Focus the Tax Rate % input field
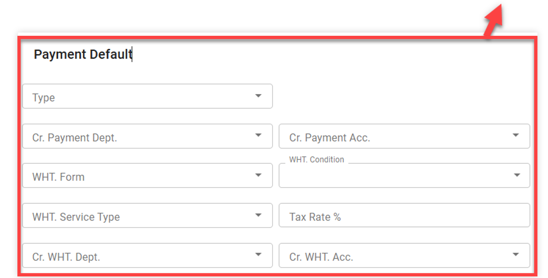Image resolution: width=548 pixels, height=278 pixels. coord(404,216)
